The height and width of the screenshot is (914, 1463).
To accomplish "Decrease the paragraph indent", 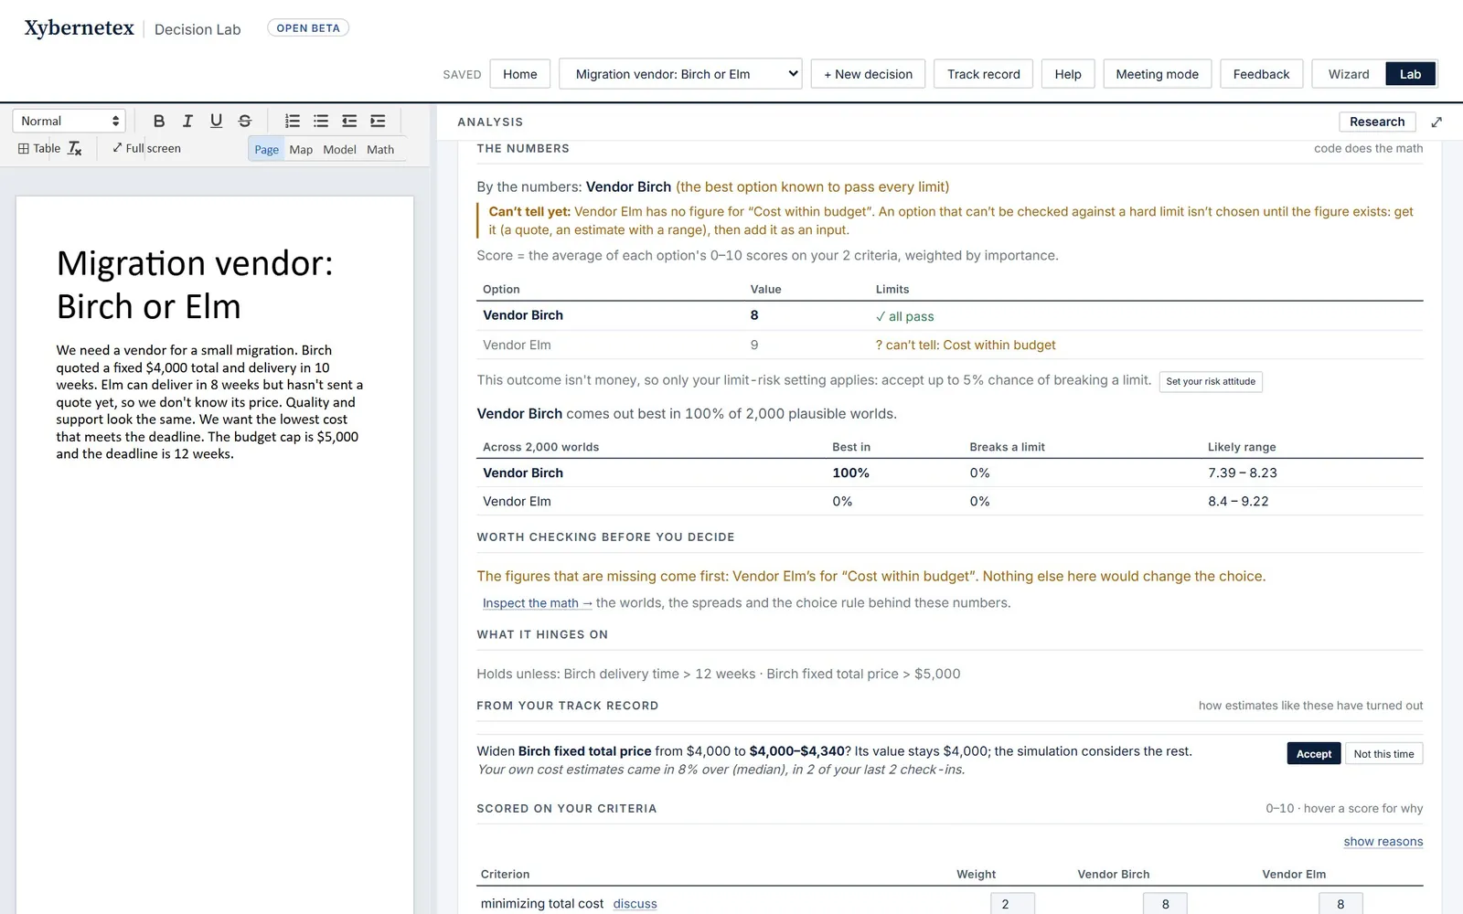I will coord(349,121).
